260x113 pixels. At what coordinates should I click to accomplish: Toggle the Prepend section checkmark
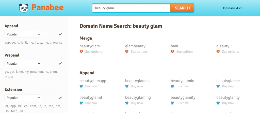[x=60, y=63]
